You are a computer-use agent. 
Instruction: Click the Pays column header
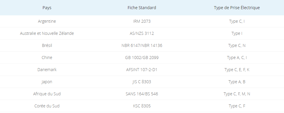click(x=47, y=8)
